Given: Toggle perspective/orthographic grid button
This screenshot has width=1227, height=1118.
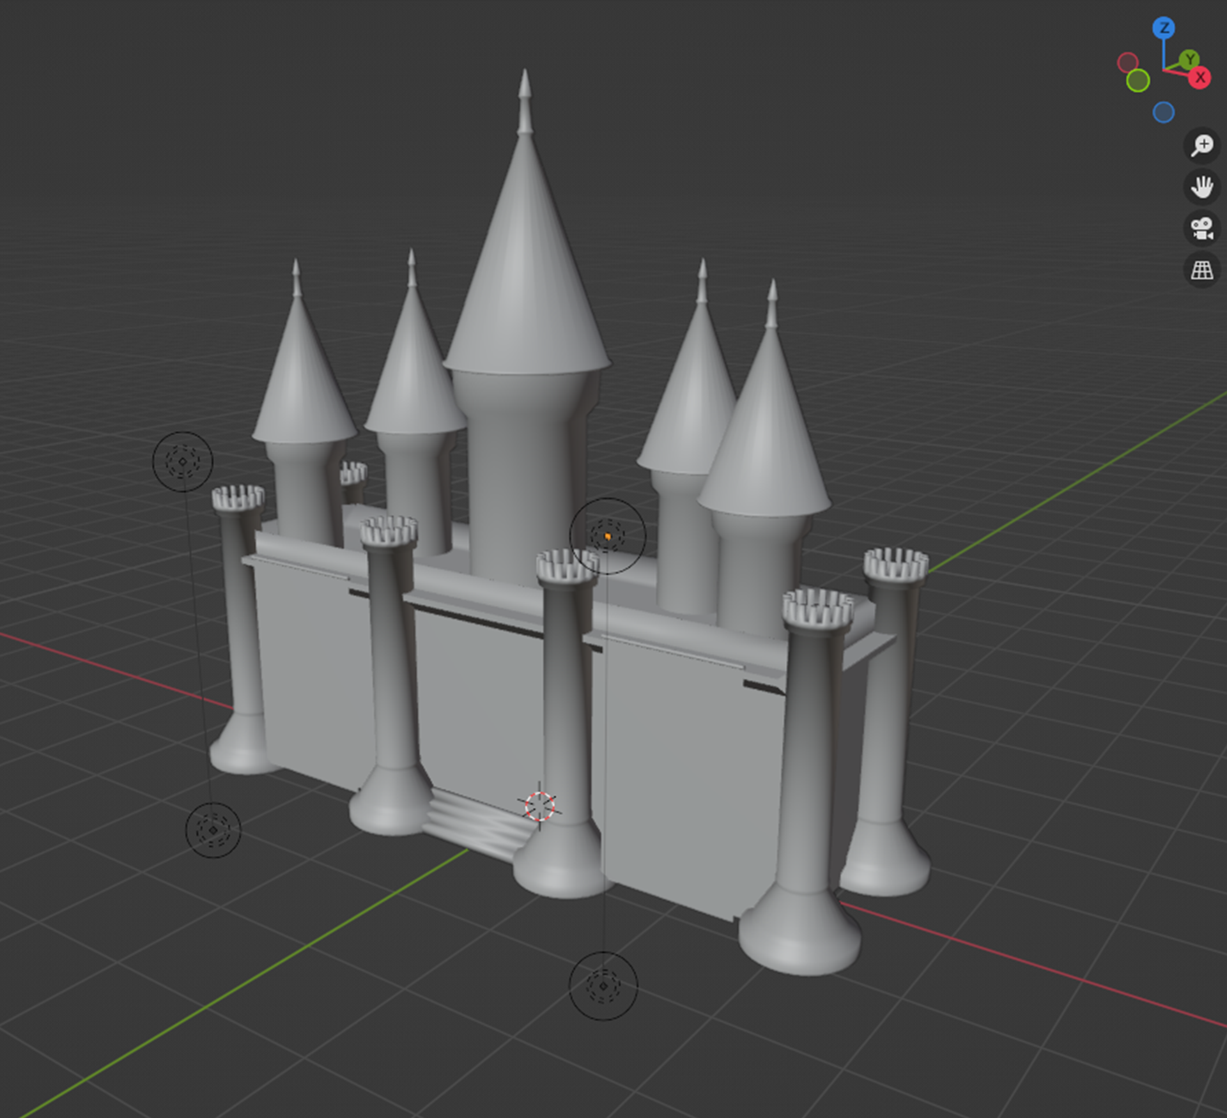Looking at the screenshot, I should (1201, 270).
